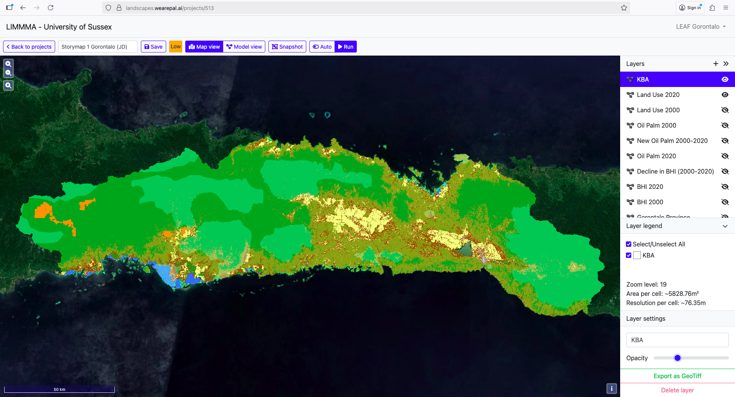Click the map info icon
The width and height of the screenshot is (735, 397).
pos(611,388)
